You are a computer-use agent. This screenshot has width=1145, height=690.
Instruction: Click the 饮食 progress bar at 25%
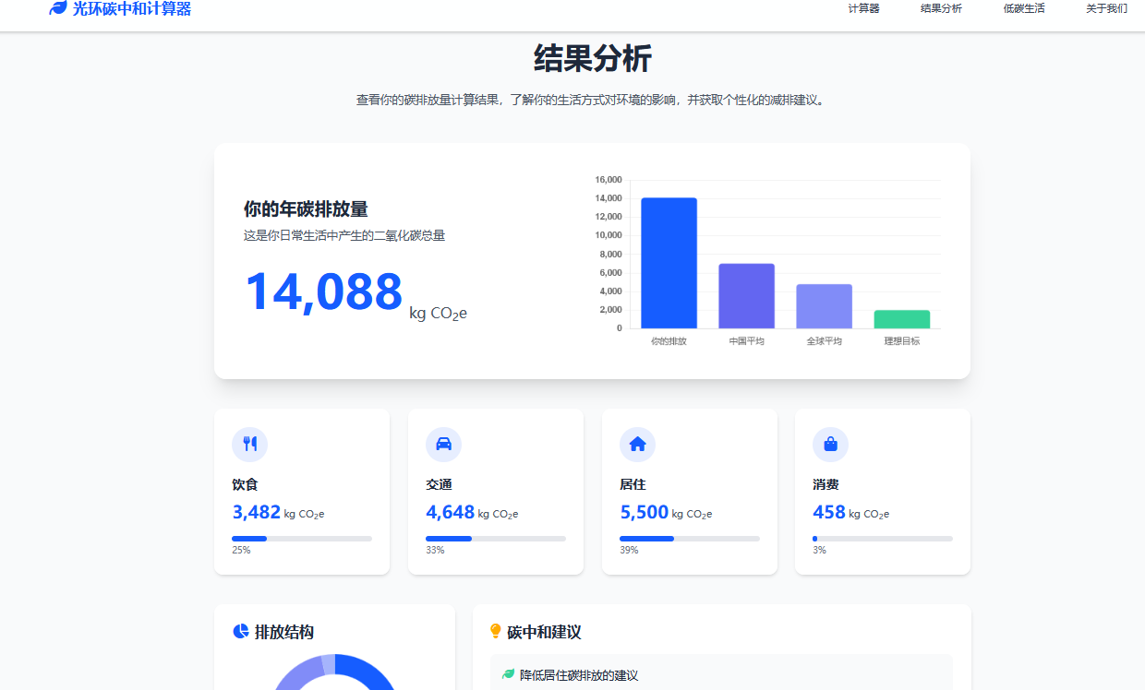(302, 539)
